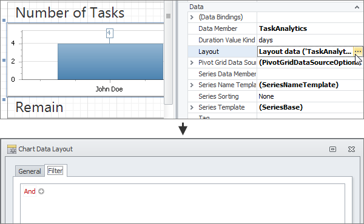Click the Duration Value Kind days value
The width and height of the screenshot is (364, 224).
266,40
